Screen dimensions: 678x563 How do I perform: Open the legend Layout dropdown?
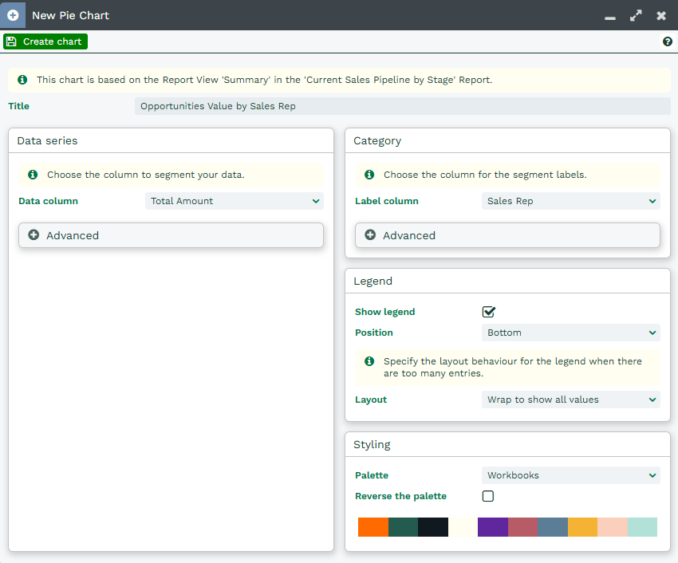571,400
